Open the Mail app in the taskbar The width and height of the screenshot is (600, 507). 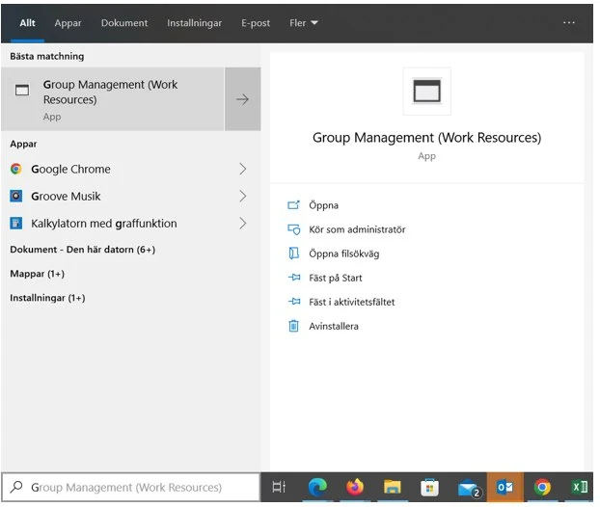tap(469, 488)
